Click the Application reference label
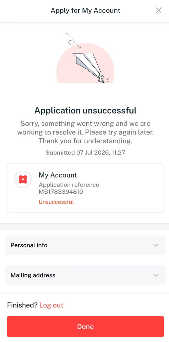Image resolution: width=169 pixels, height=342 pixels. (69, 185)
